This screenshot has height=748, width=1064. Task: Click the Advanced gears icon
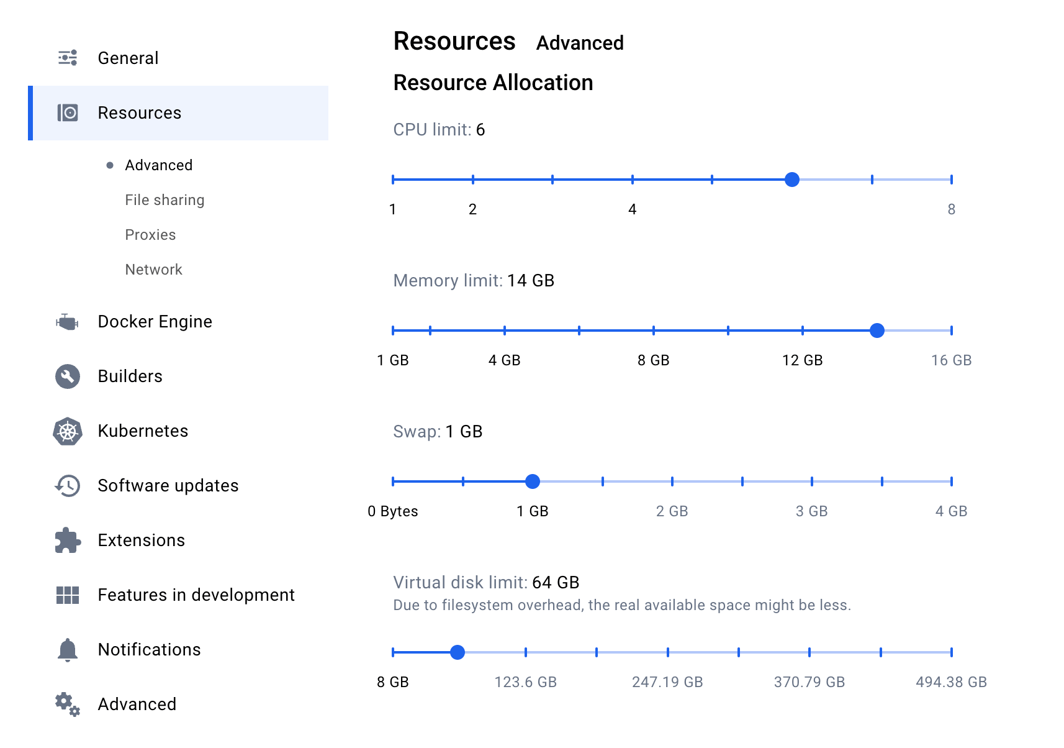point(68,705)
